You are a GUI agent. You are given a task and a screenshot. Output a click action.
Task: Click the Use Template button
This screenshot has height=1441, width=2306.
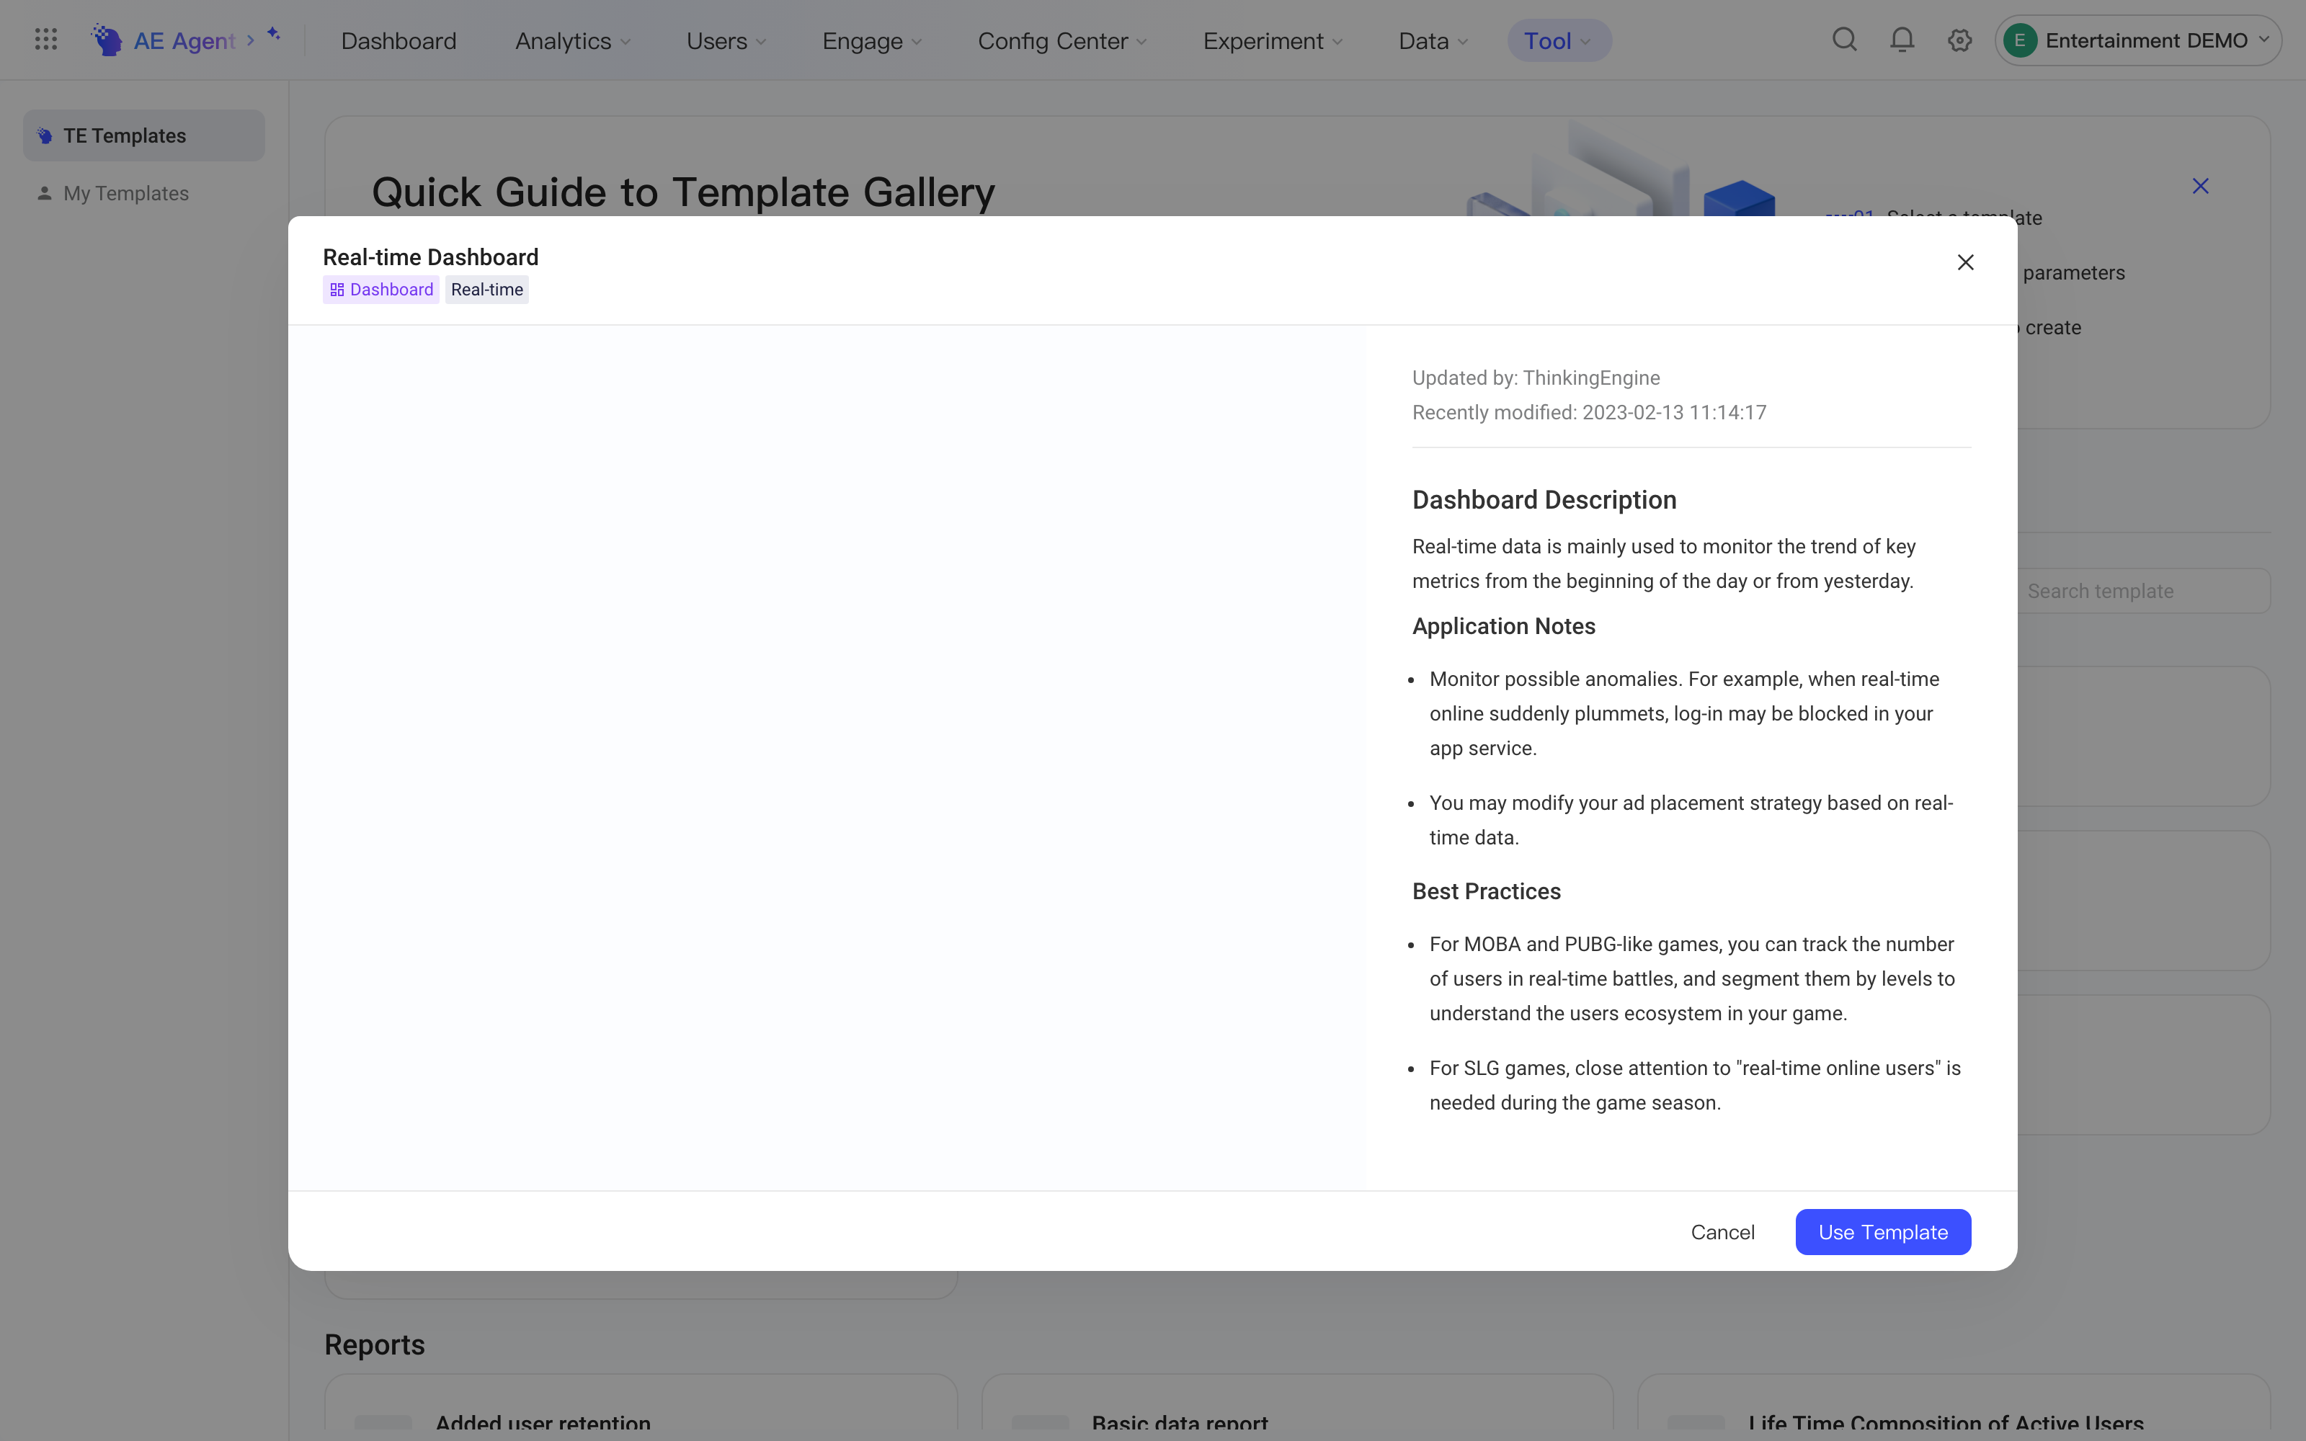tap(1883, 1232)
